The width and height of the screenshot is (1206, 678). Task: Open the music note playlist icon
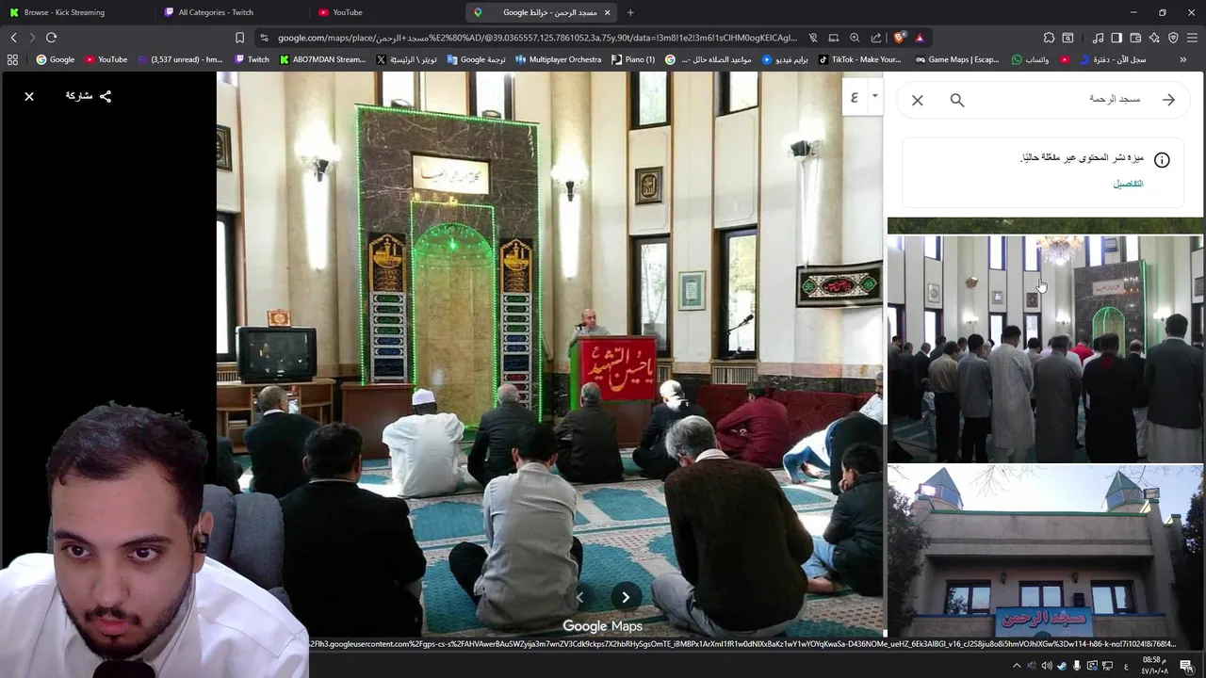click(1098, 38)
